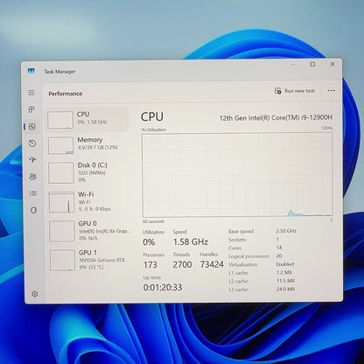Click the up time value 0:01:20:33
Image resolution: width=364 pixels, height=364 pixels.
click(x=163, y=287)
